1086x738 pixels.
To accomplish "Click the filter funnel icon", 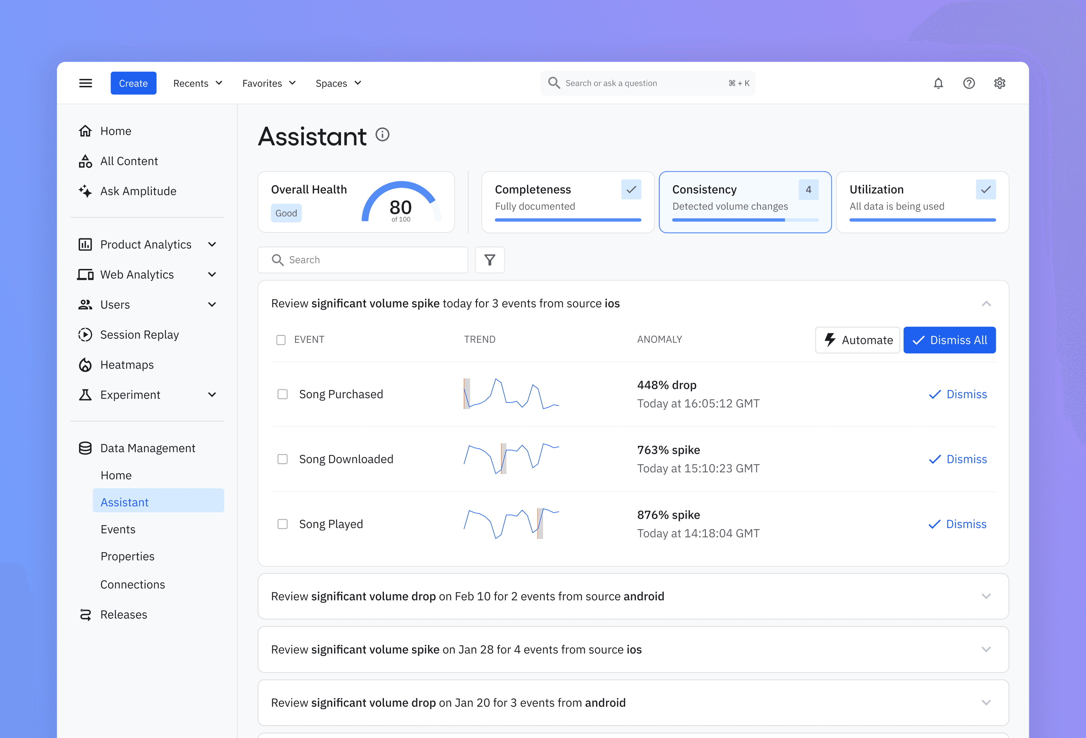I will click(489, 260).
